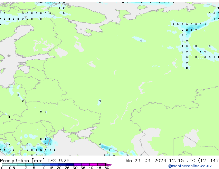
Task: Pick the medium blue 5–10 mm legend swatch
Action: pyautogui.click(x=38, y=165)
